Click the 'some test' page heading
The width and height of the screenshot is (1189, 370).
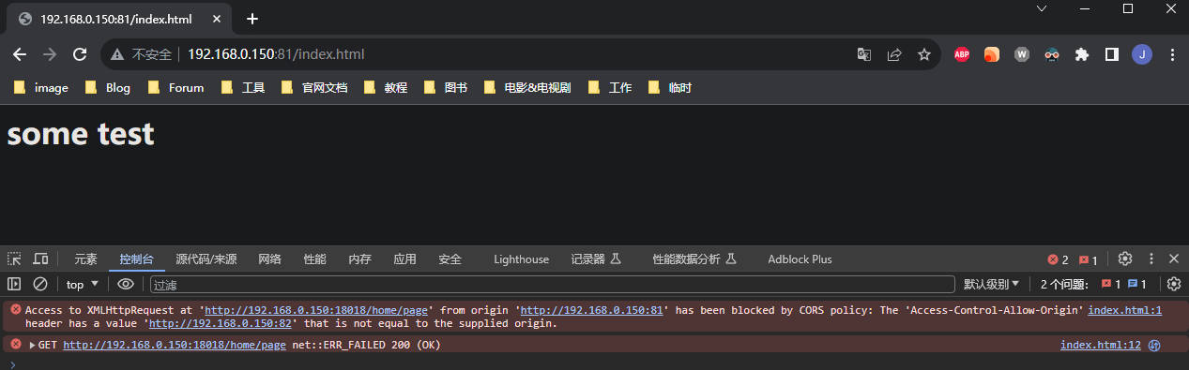point(81,134)
